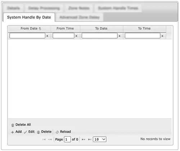Open the rows per page dropdown
The width and height of the screenshot is (180, 151).
tap(100, 139)
